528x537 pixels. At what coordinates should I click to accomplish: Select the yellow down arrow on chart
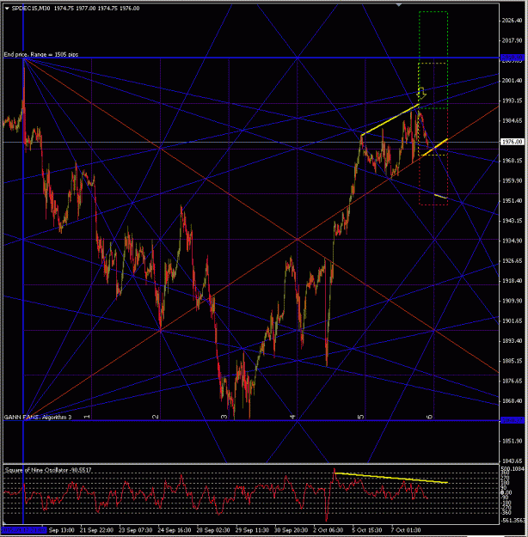pyautogui.click(x=421, y=93)
